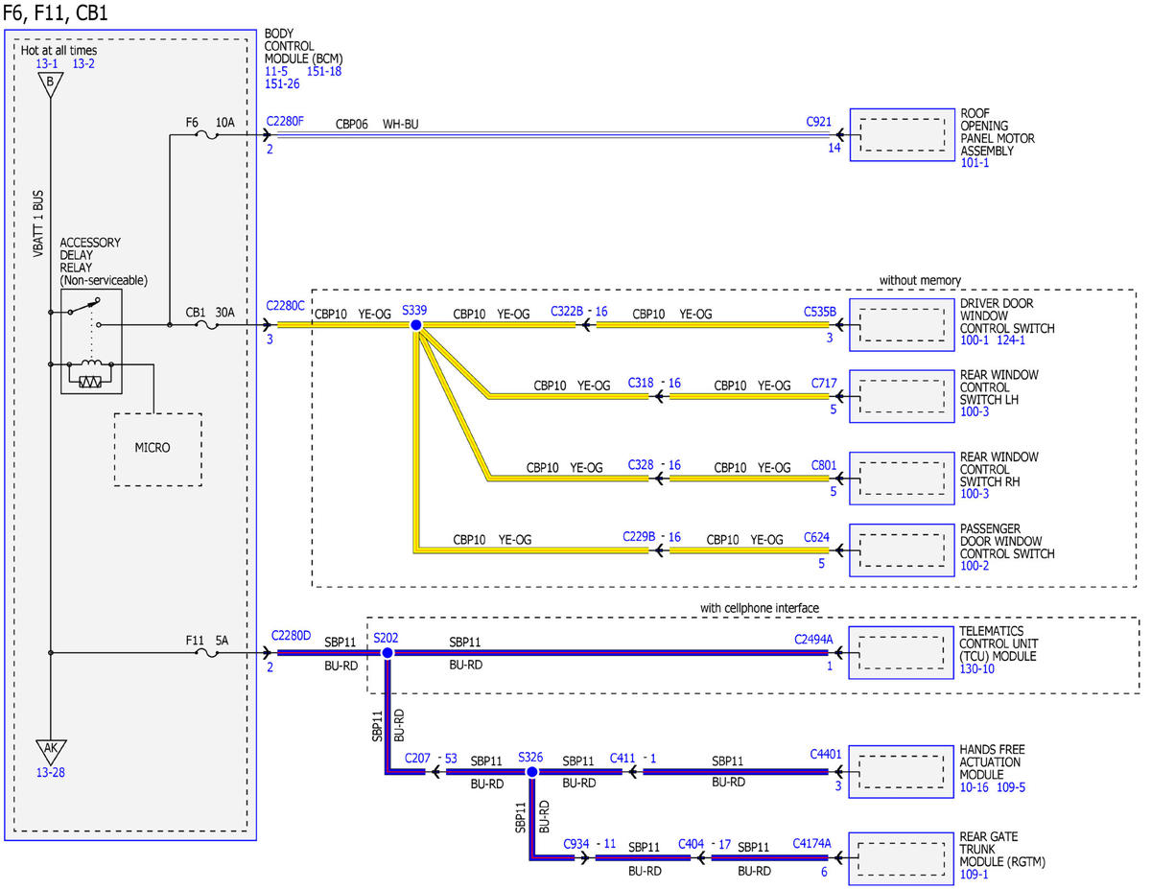Image resolution: width=1151 pixels, height=889 pixels.
Task: Select inline connector C318
Action: pos(641,383)
